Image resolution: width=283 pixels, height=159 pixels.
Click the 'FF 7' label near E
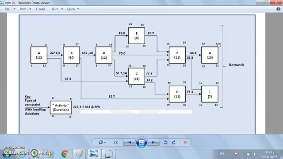pos(151,33)
